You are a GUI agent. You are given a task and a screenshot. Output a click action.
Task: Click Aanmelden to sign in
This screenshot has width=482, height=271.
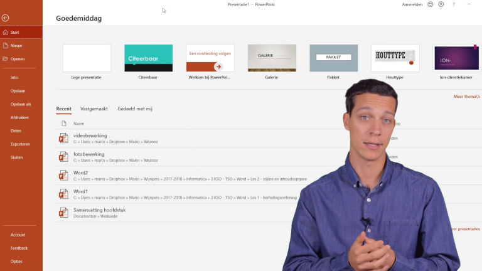tap(412, 4)
